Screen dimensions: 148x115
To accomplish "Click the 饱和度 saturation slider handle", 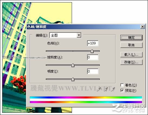I will [x=73, y=65].
